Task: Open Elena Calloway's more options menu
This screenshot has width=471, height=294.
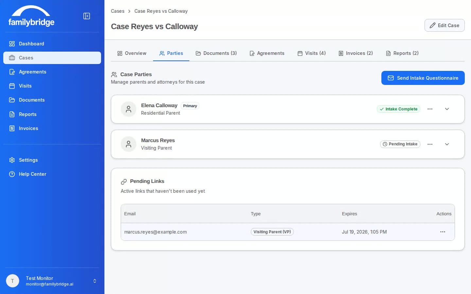Action: (430, 109)
